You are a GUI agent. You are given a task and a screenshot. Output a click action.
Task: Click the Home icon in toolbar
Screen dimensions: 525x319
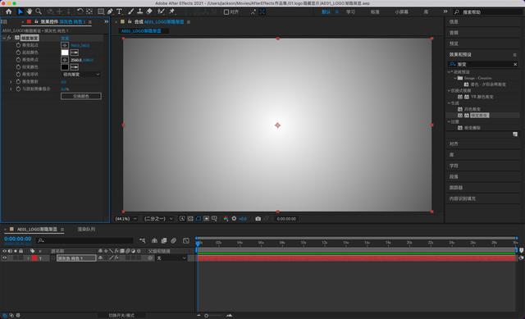pyautogui.click(x=9, y=11)
